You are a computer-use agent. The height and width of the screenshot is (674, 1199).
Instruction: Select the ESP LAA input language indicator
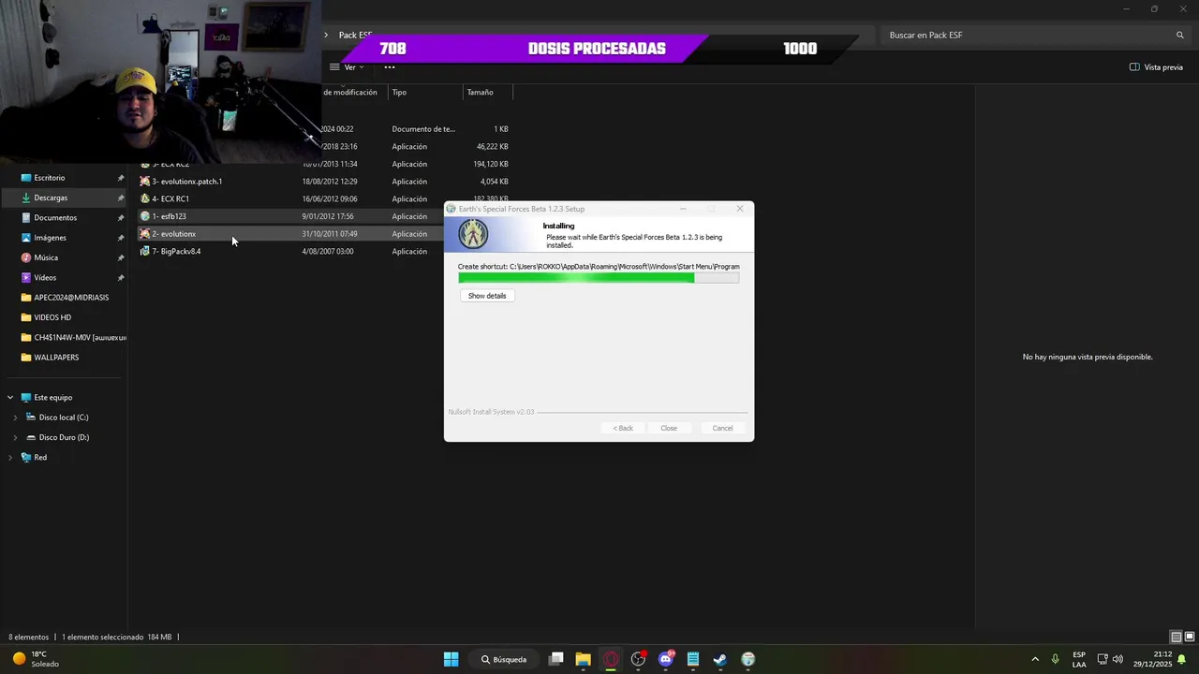pyautogui.click(x=1079, y=659)
